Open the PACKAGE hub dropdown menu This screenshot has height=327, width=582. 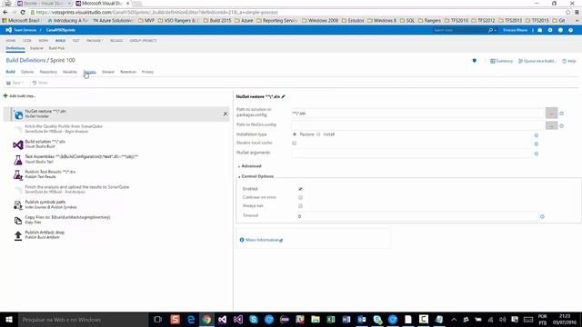pos(95,40)
